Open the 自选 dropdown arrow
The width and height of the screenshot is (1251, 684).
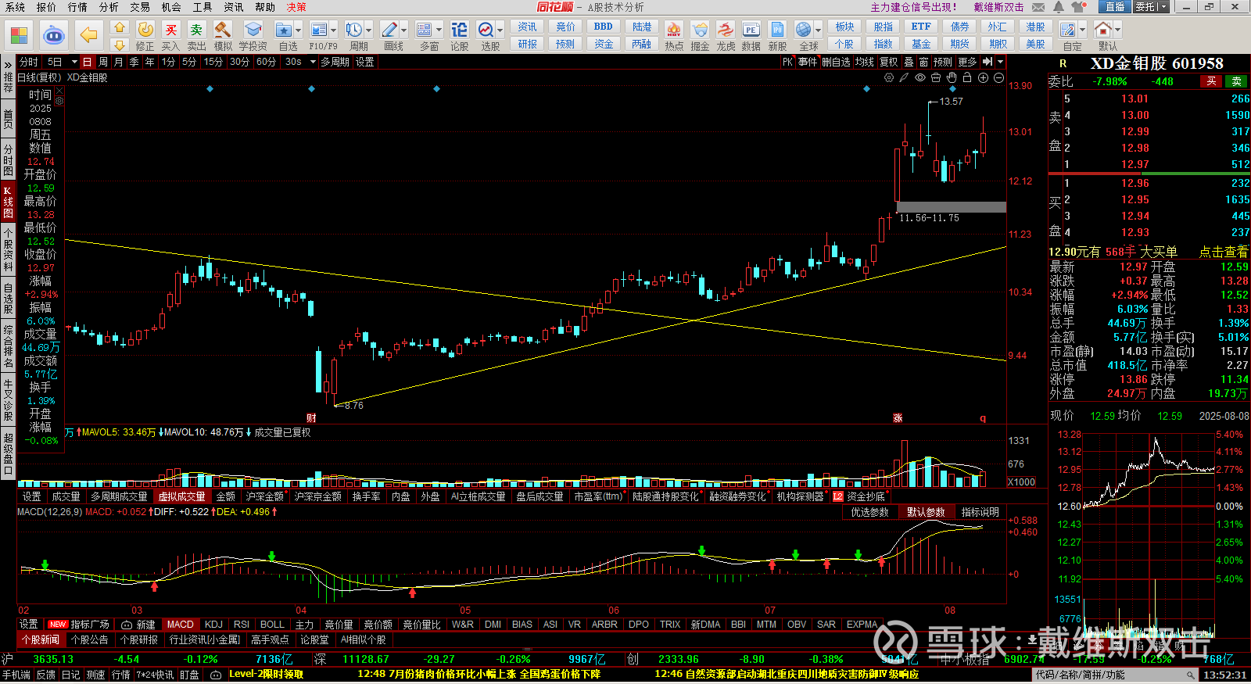(x=299, y=30)
